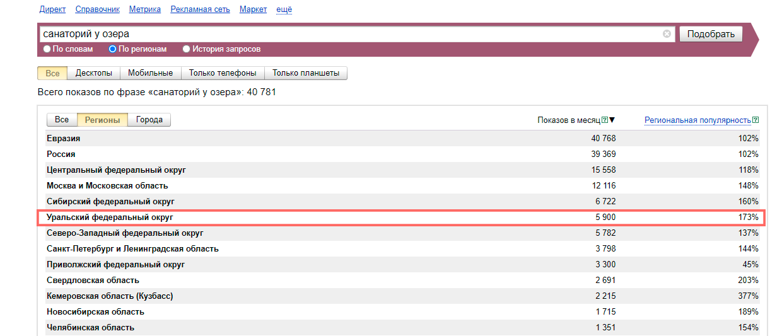Click the 15 558 impressions value
This screenshot has width=782, height=336.
604,170
